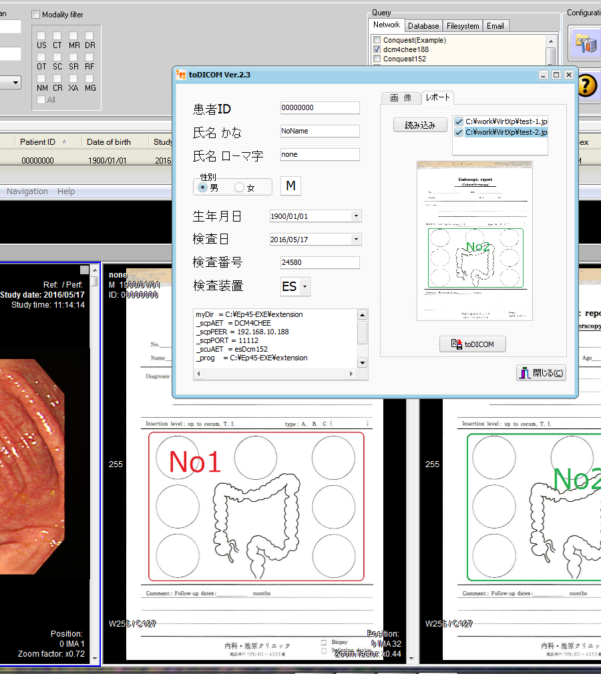Open the Navigation menu
Image resolution: width=601 pixels, height=674 pixels.
tap(27, 192)
